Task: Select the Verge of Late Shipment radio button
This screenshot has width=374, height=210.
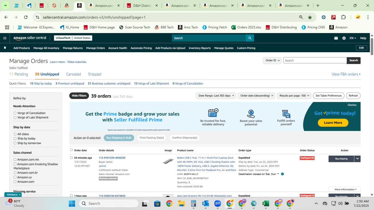Action: (x=15, y=117)
